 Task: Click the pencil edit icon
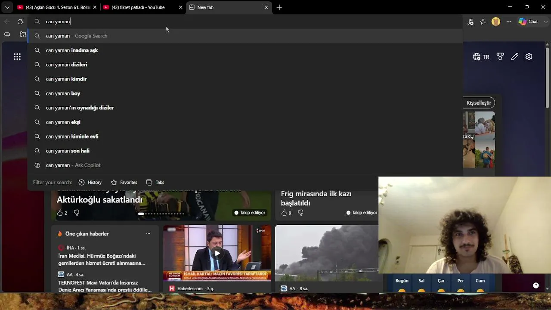coord(514,57)
